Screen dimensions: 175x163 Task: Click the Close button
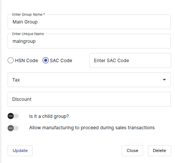coord(132,150)
